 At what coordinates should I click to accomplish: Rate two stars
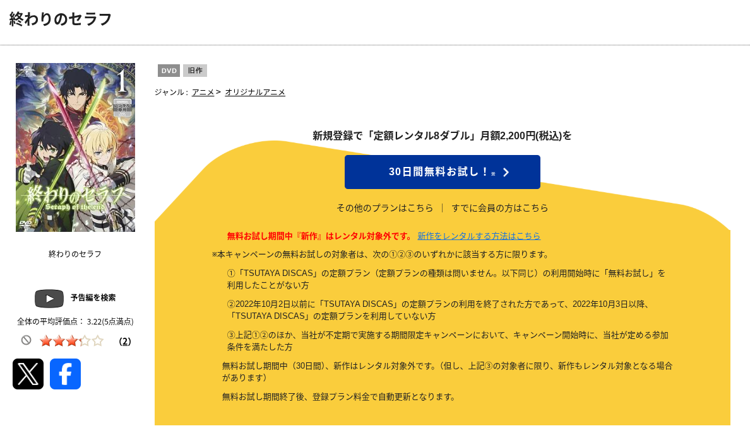coord(59,341)
